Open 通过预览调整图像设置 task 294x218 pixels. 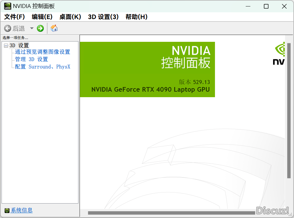coord(42,52)
